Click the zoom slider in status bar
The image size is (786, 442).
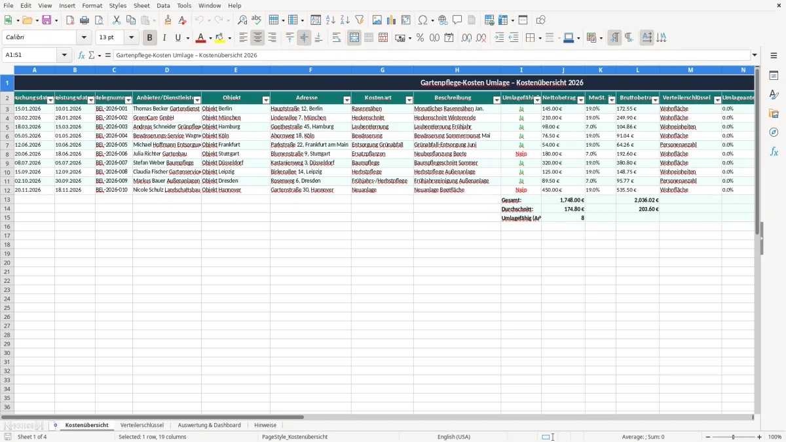733,437
